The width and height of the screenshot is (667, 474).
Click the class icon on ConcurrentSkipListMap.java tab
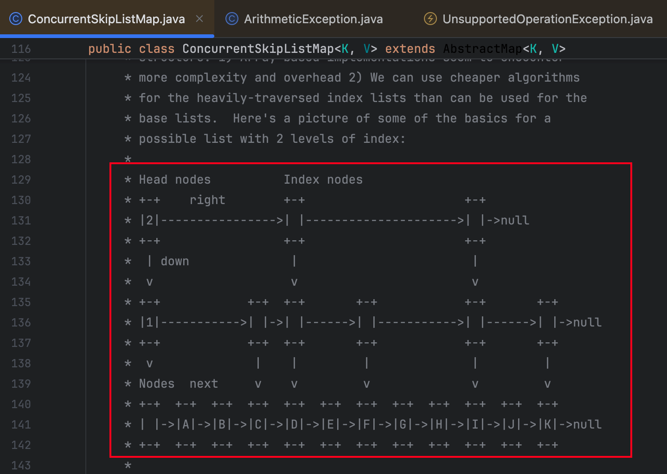pyautogui.click(x=16, y=19)
